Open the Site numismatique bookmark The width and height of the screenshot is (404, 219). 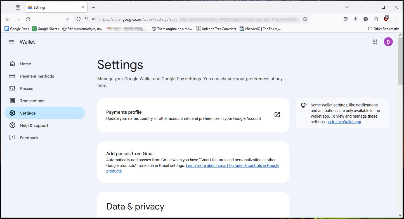(x=82, y=29)
